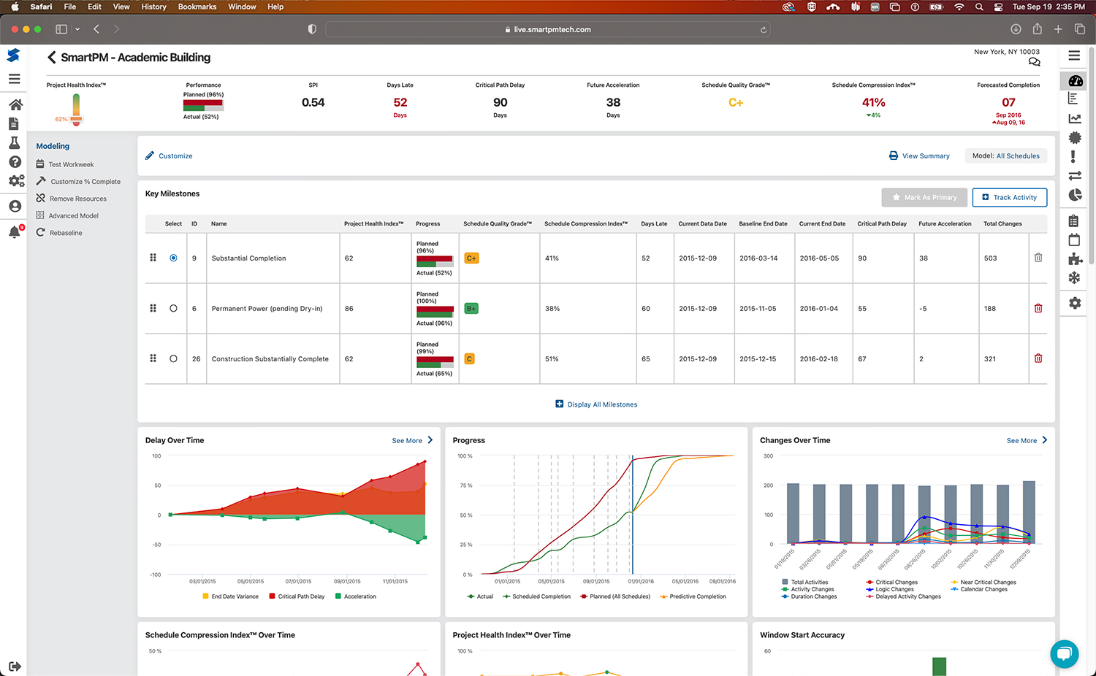The width and height of the screenshot is (1096, 676).
Task: Go back using arrow beside SmartPM title
Action: [51, 57]
